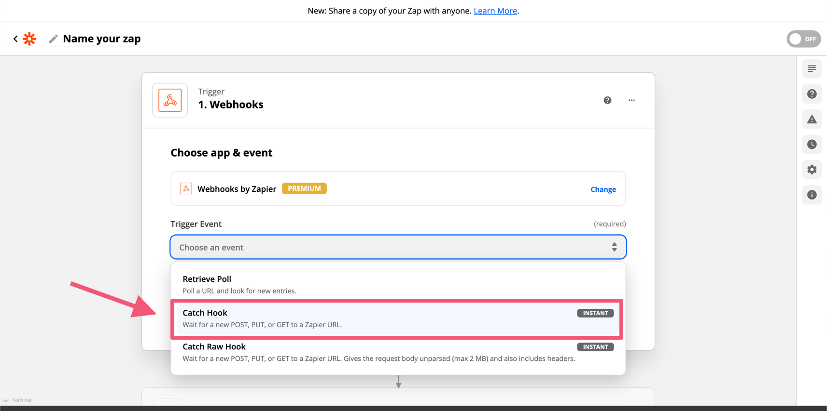Open the sidebar help question-mark panel
This screenshot has height=411, width=827.
tap(812, 94)
